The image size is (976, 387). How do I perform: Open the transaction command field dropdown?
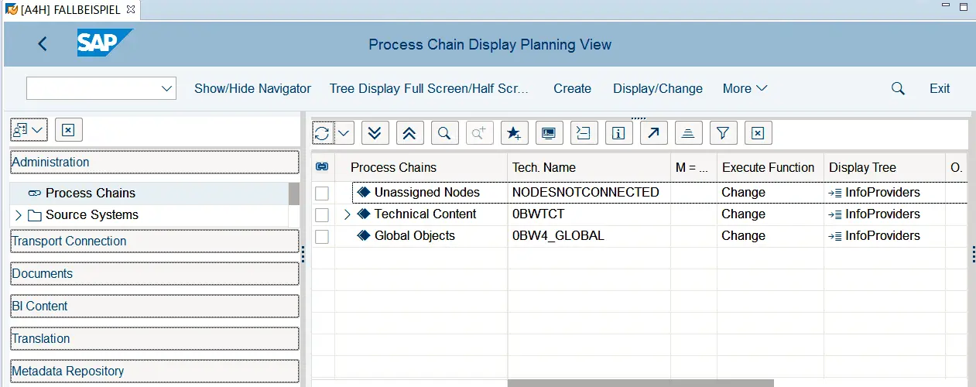click(166, 88)
